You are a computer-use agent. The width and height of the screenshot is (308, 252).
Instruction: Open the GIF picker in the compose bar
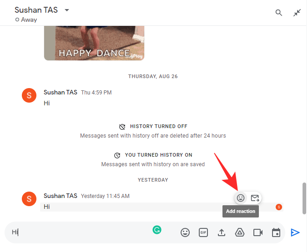203,232
